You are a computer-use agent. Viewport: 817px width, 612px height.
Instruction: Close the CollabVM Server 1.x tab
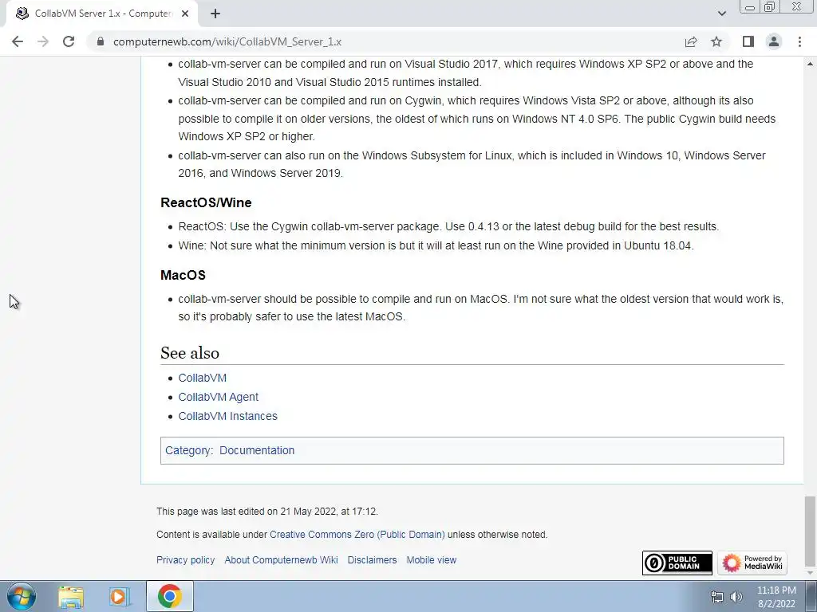coord(185,14)
